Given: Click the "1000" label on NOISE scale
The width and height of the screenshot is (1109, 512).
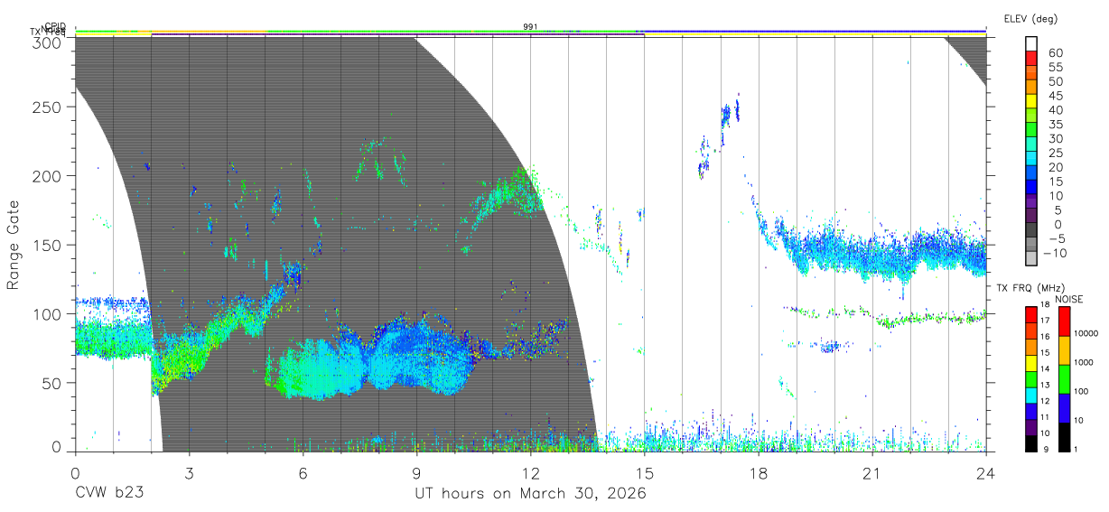Looking at the screenshot, I should 1085,363.
